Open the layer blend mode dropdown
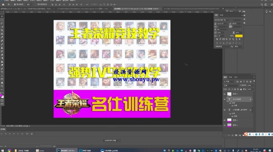 231,85
